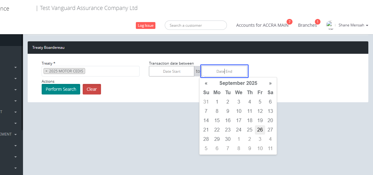Click previous month arrow in calendar
The height and width of the screenshot is (175, 373).
(x=206, y=83)
